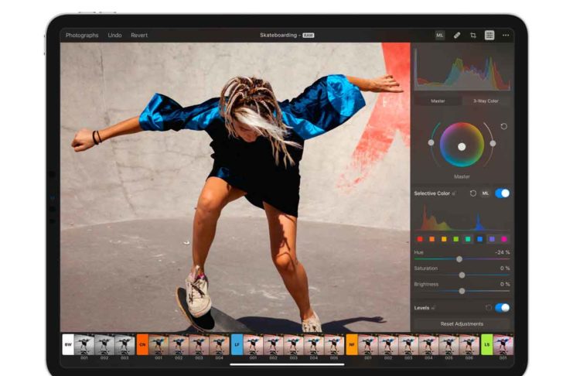The image size is (573, 376).
Task: Select the red color swatch
Action: tap(420, 239)
